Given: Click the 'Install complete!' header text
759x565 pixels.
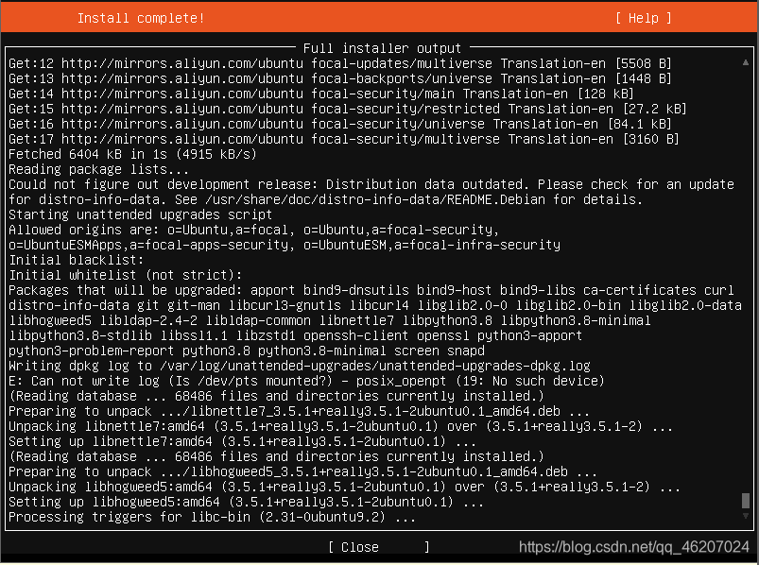Looking at the screenshot, I should (140, 18).
